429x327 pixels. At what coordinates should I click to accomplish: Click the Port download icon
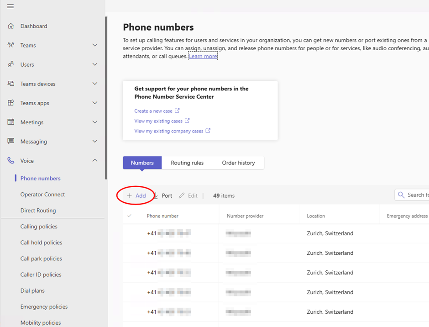coord(156,195)
